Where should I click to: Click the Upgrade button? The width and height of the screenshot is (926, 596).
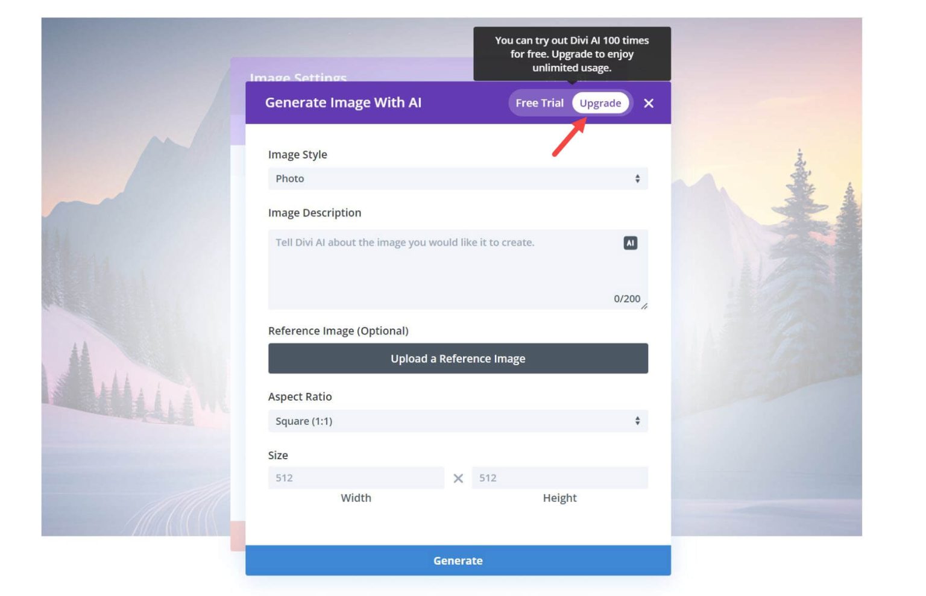[x=600, y=103]
